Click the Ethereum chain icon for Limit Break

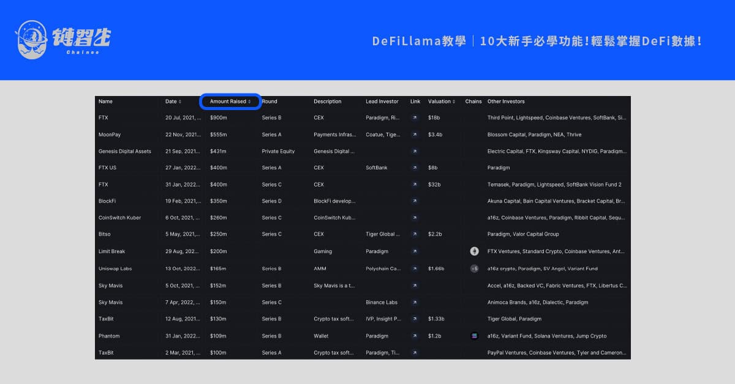pyautogui.click(x=474, y=251)
